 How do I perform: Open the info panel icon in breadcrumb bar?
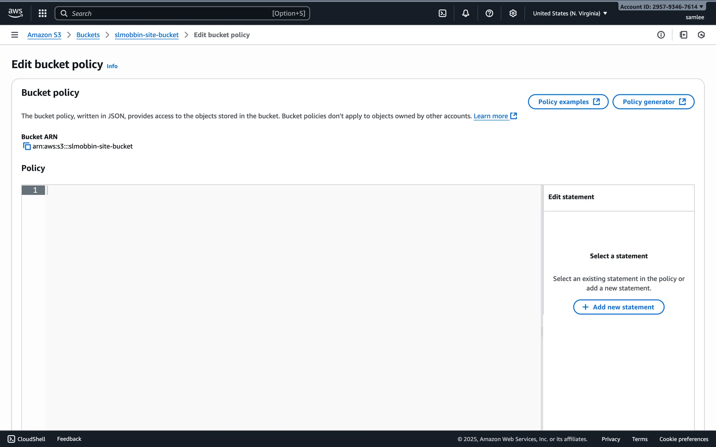click(661, 35)
